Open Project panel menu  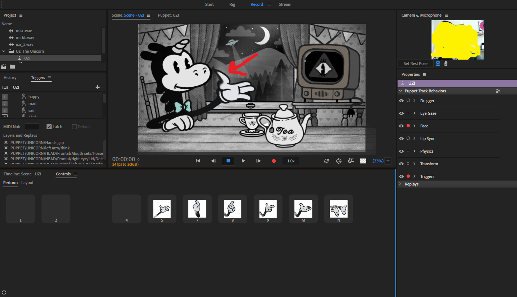click(21, 15)
